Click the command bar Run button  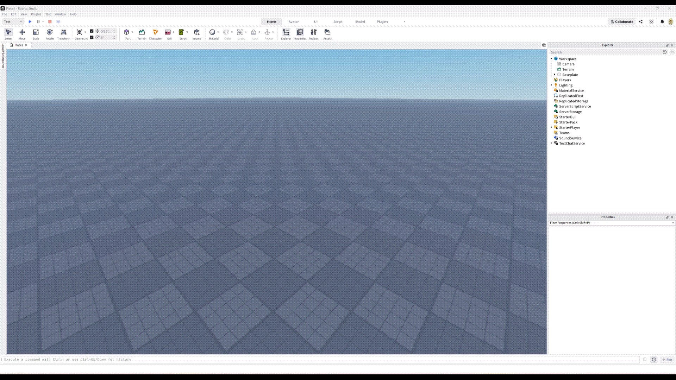tap(667, 360)
